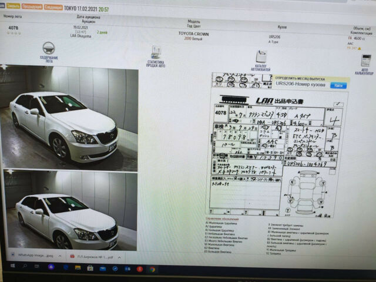Open Google Chrome from the taskbar

click(x=152, y=270)
